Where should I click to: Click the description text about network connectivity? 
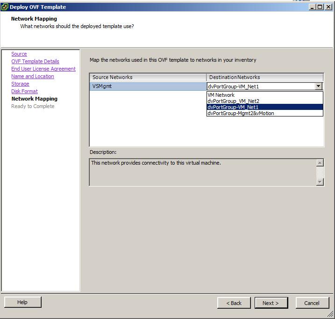coord(156,163)
